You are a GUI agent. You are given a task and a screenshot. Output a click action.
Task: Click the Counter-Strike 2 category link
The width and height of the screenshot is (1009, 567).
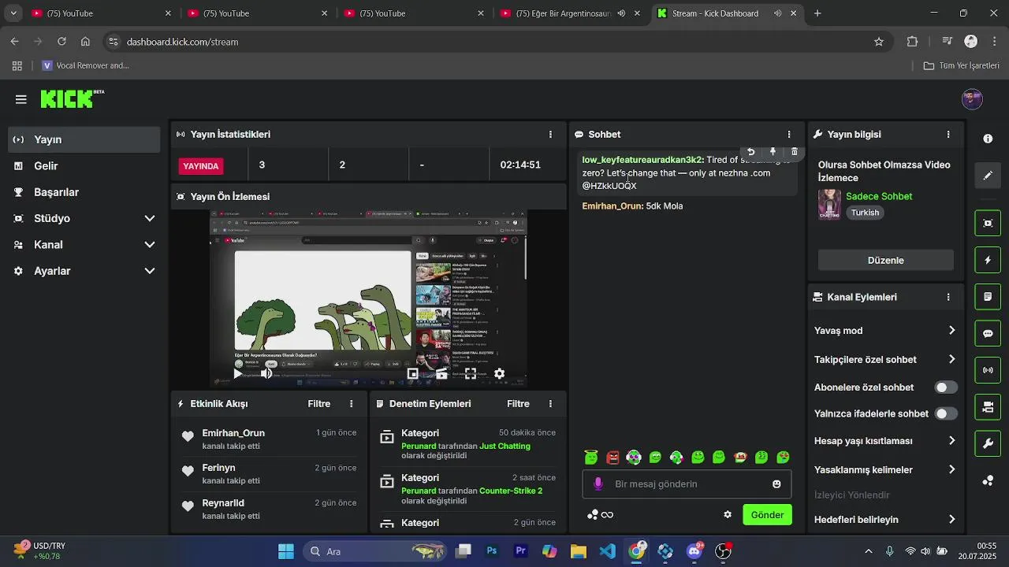tap(511, 491)
